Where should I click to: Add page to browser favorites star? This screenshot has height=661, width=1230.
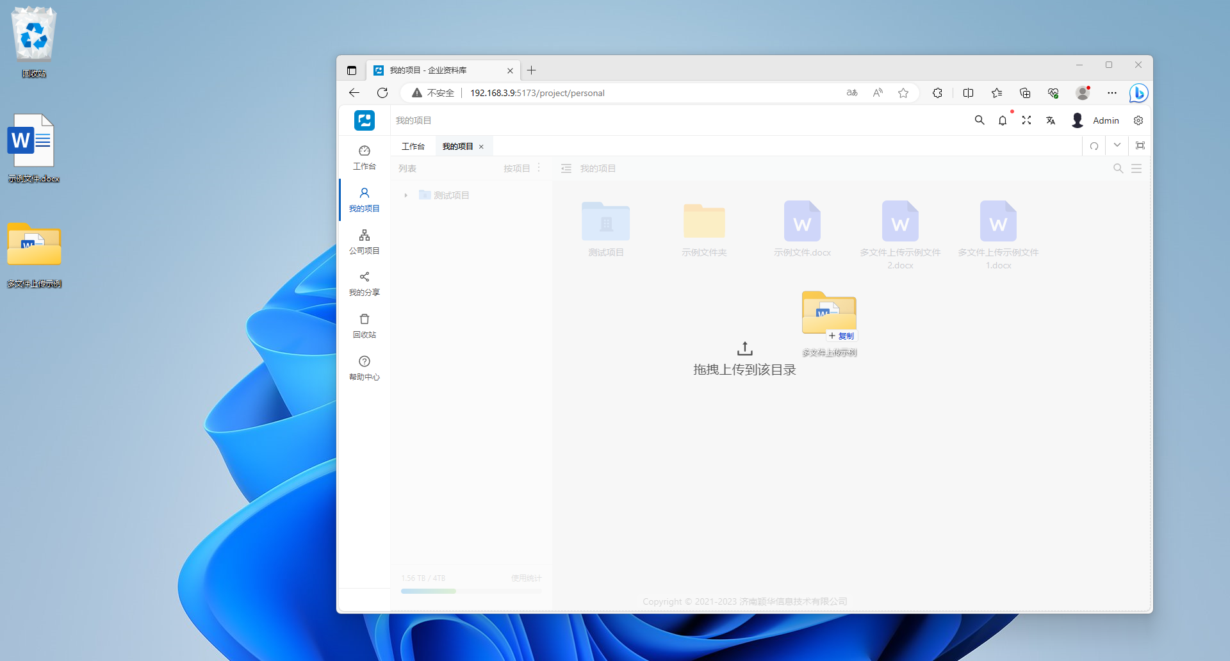[x=903, y=93]
